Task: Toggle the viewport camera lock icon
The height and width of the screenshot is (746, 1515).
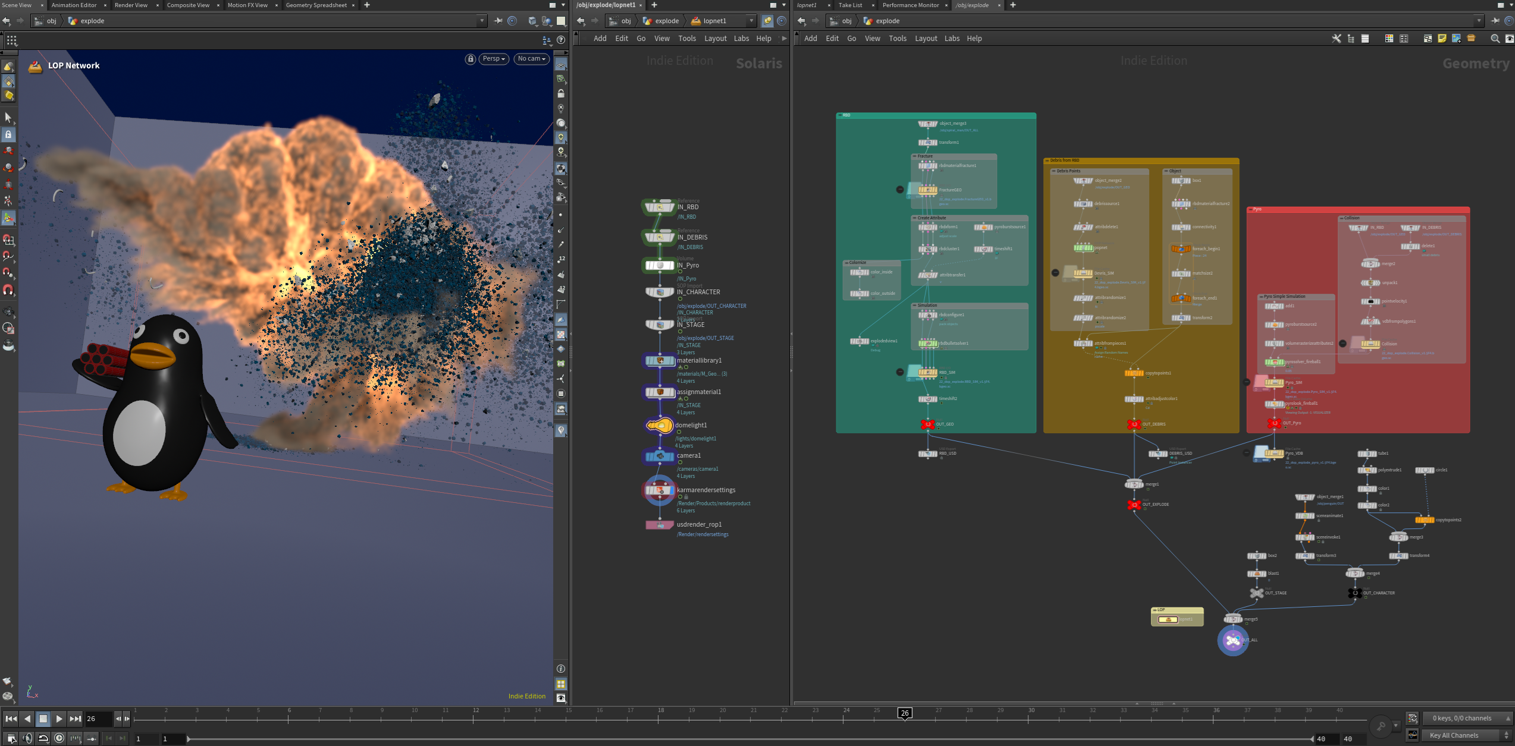Action: click(471, 59)
